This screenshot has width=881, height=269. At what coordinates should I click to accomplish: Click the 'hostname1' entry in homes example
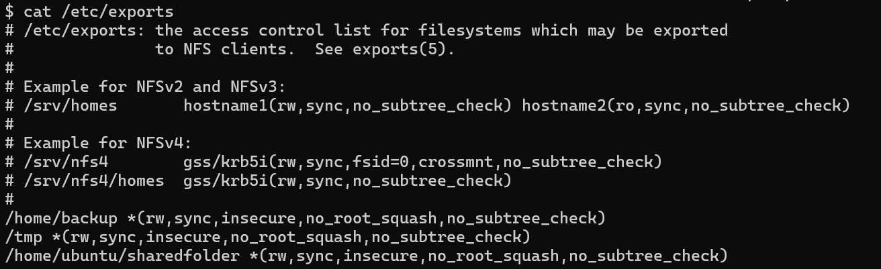click(226, 105)
